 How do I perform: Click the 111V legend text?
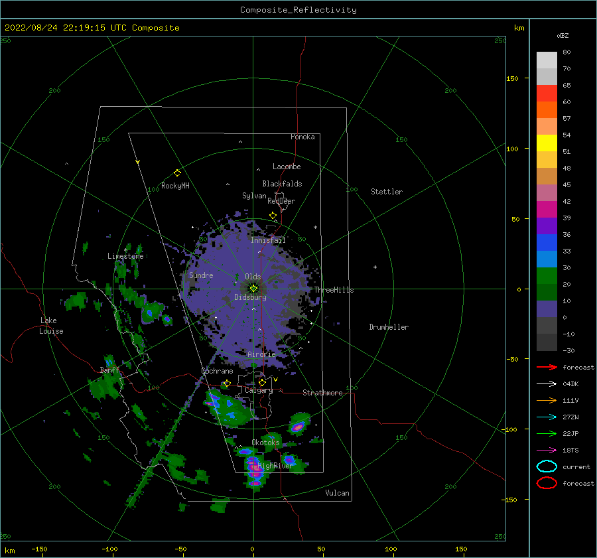pos(570,400)
